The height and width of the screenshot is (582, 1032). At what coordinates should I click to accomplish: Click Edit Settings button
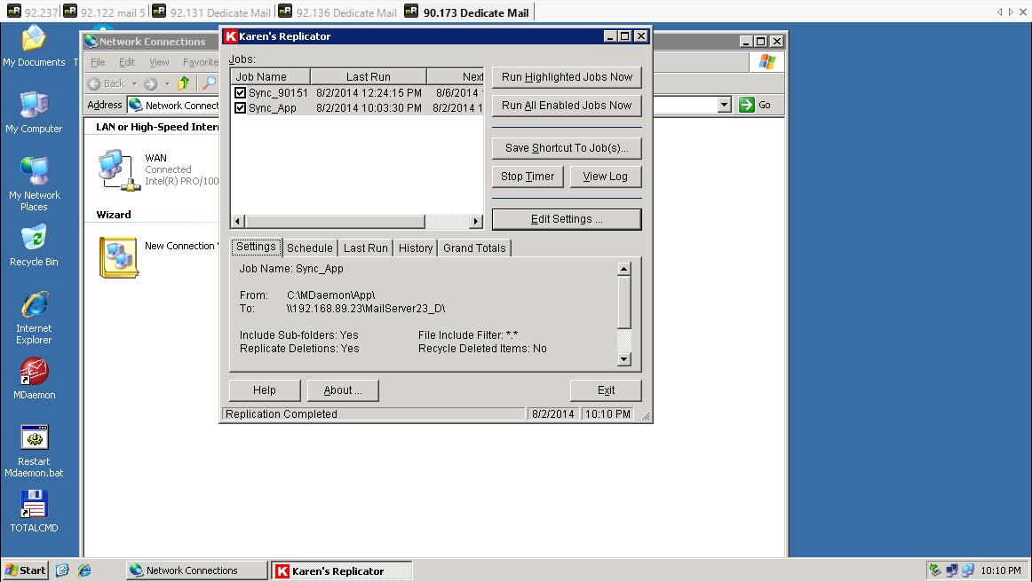pos(567,219)
